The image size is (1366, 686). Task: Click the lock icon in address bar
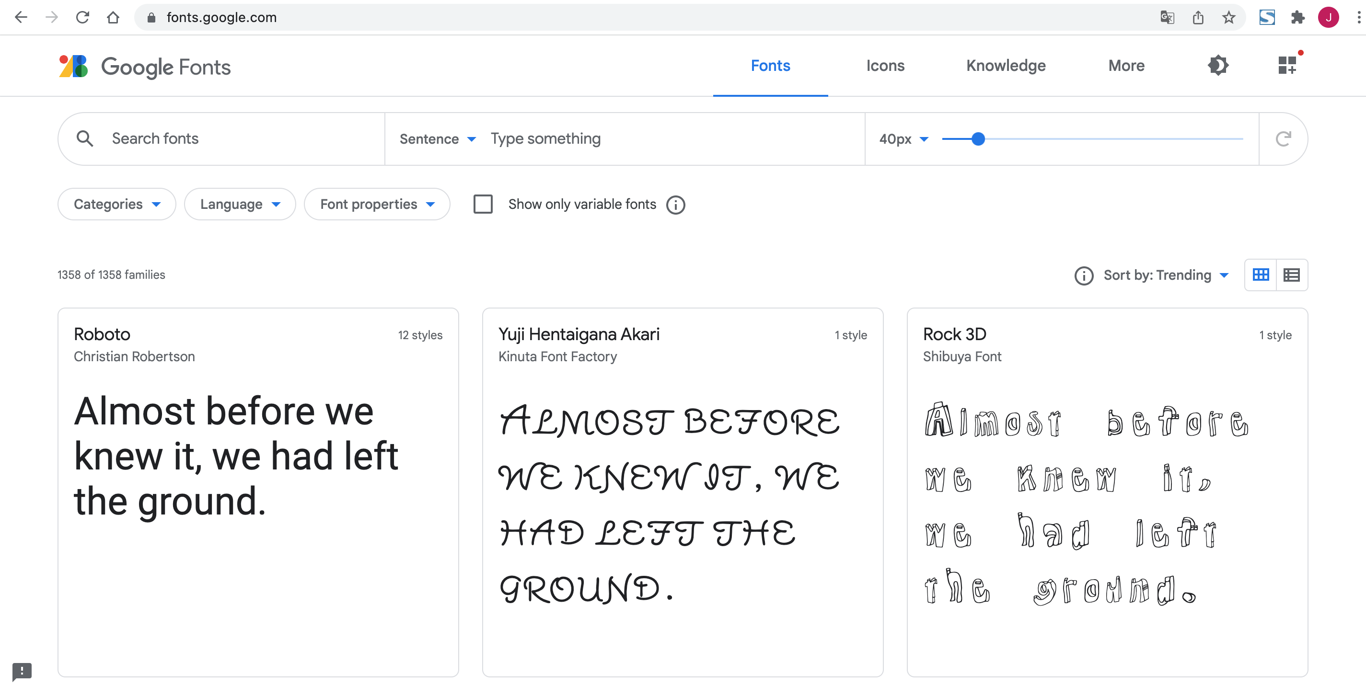151,18
